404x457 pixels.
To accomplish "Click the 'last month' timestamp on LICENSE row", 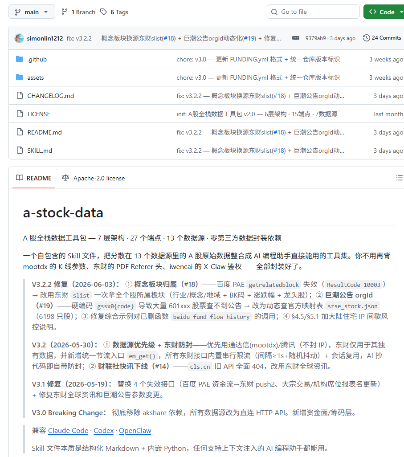I will point(388,114).
